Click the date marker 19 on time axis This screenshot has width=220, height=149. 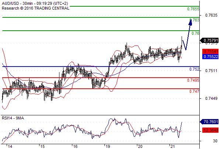coord(108,146)
